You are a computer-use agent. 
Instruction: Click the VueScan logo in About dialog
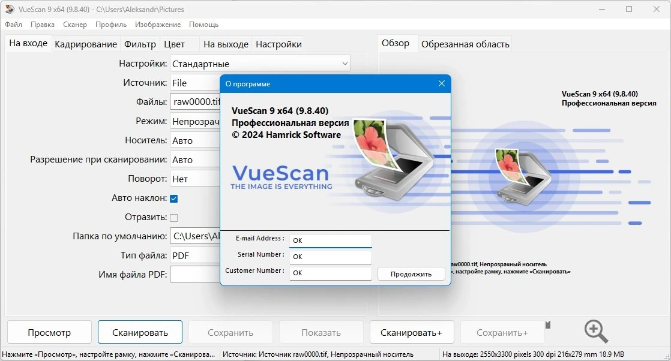point(281,177)
